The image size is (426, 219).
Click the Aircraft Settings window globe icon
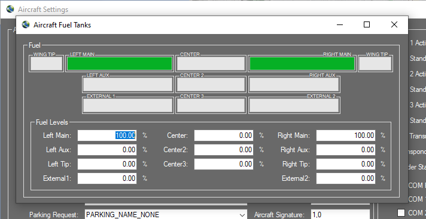point(10,9)
